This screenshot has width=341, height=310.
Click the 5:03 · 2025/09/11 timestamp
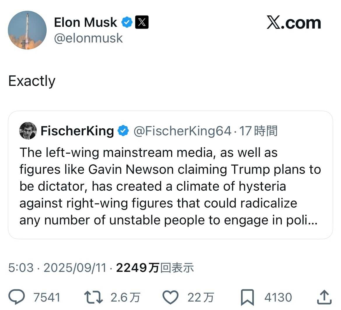click(57, 268)
